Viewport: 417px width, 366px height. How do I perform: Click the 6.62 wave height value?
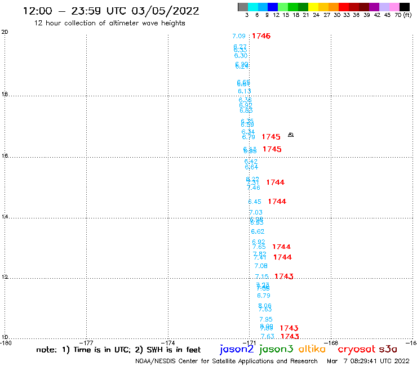coord(258,231)
